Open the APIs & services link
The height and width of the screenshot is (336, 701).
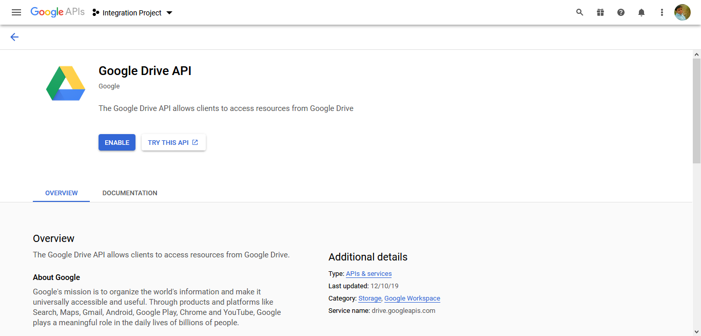[x=368, y=274]
